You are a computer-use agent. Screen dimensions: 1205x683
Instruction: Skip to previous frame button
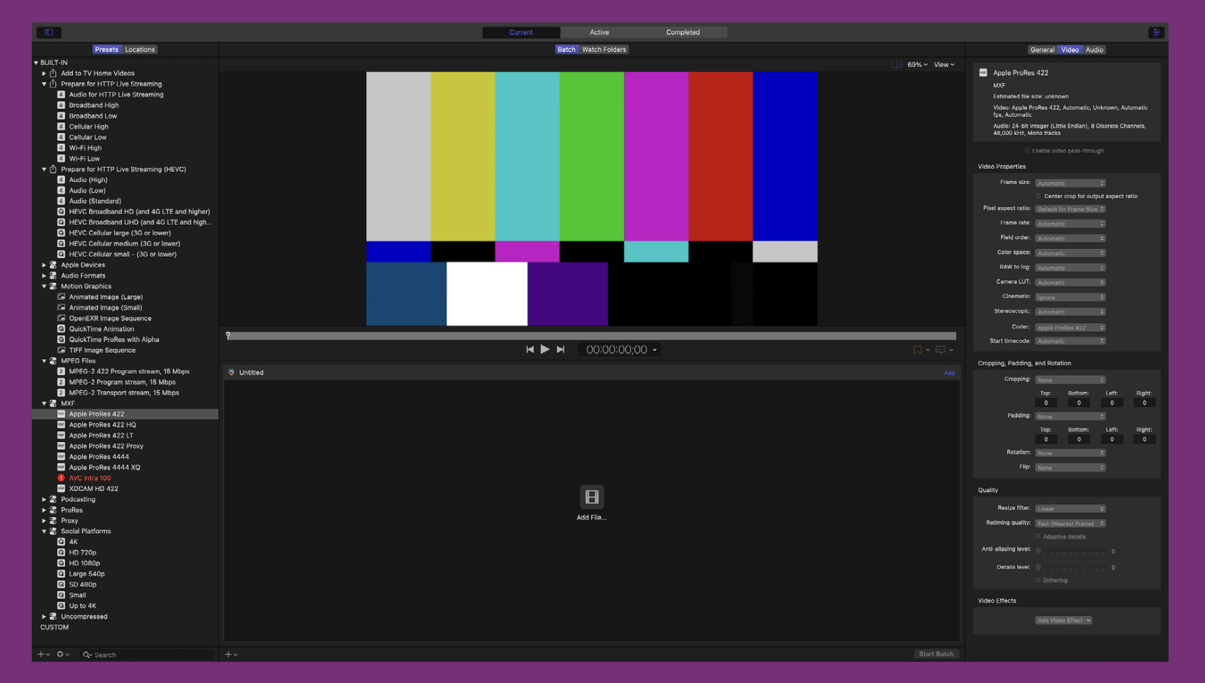point(530,349)
